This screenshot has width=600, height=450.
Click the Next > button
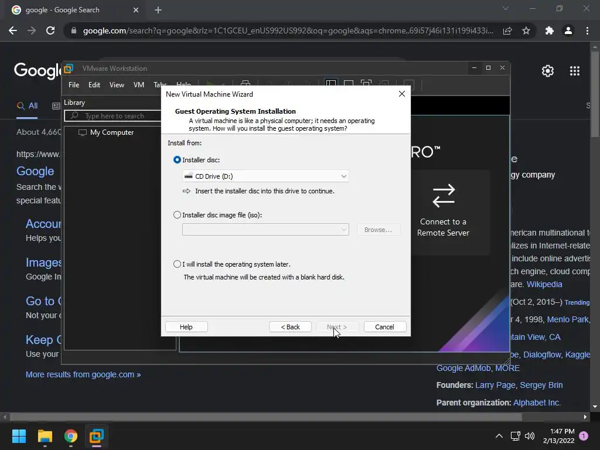337,327
